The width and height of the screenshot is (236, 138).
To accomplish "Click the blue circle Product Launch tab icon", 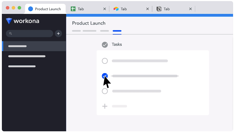I will coord(31,9).
